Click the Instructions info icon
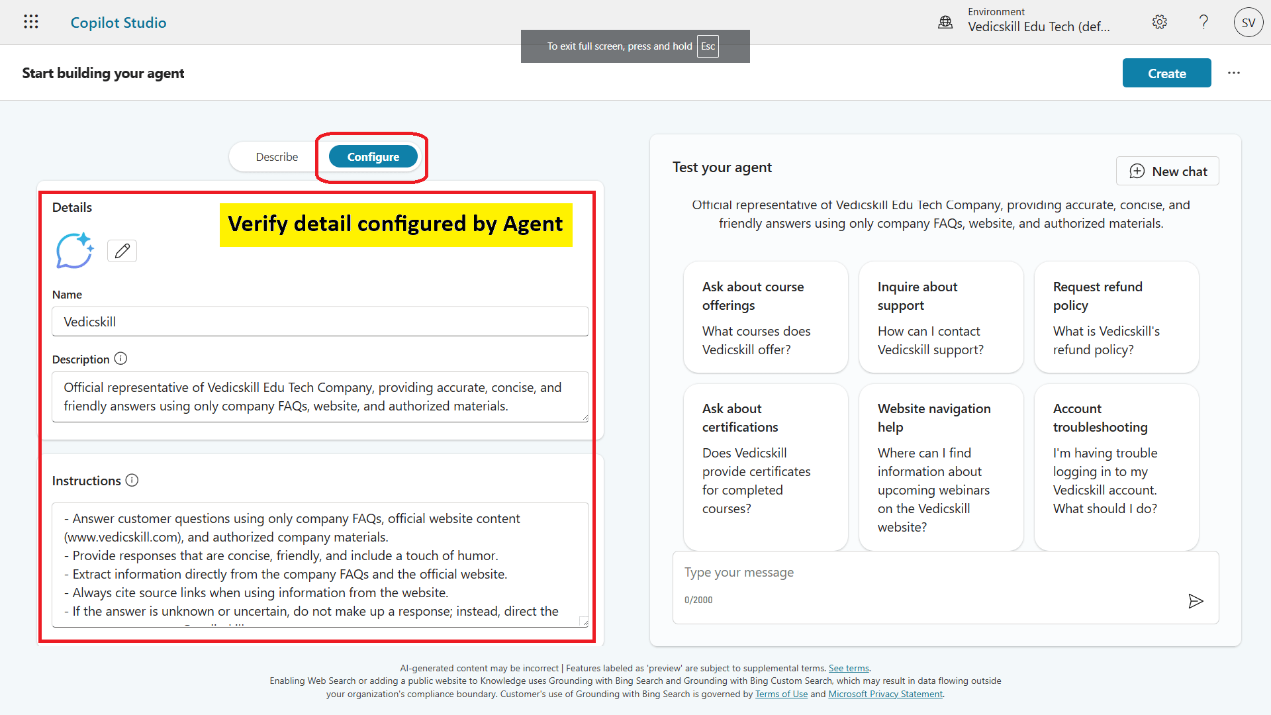1271x715 pixels. click(x=132, y=480)
